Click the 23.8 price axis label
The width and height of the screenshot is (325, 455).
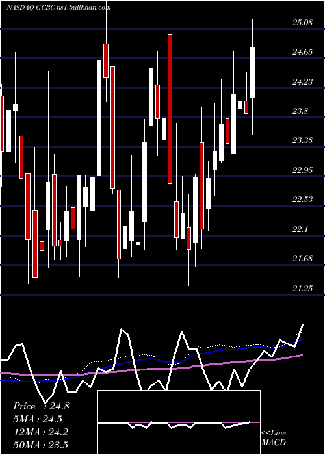(300, 111)
